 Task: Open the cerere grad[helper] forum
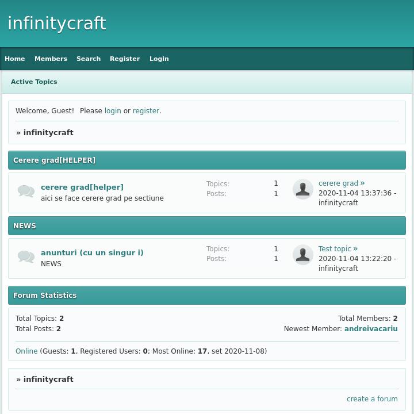(82, 187)
